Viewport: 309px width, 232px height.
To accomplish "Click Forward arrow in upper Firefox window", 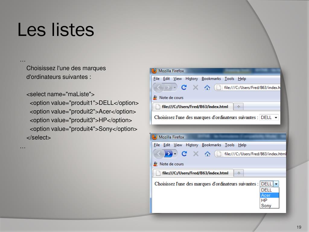I will pyautogui.click(x=168, y=87).
